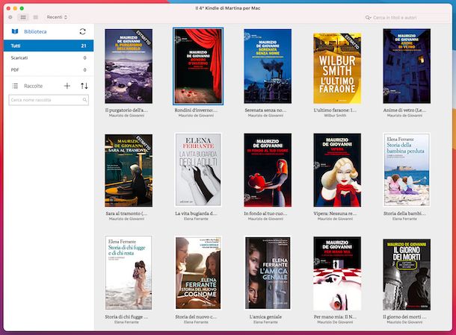
Task: Select the PDF filter
Action: (49, 69)
